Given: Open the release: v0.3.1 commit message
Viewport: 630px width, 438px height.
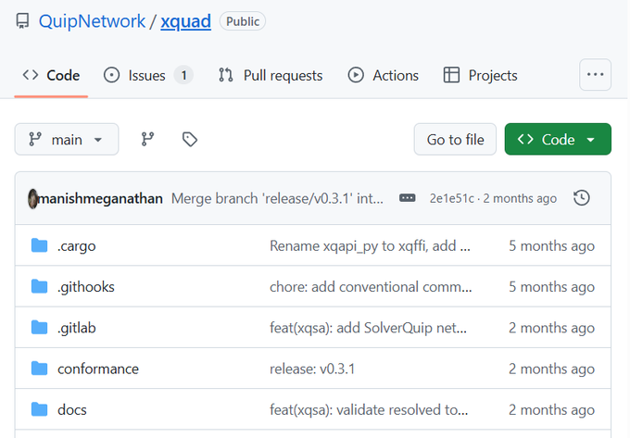Looking at the screenshot, I should click(x=312, y=369).
